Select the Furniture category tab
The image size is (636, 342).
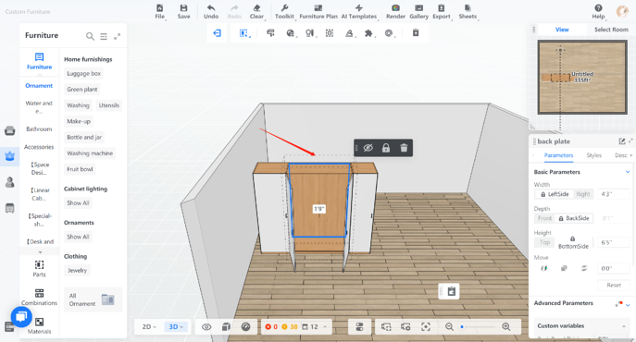coord(39,61)
